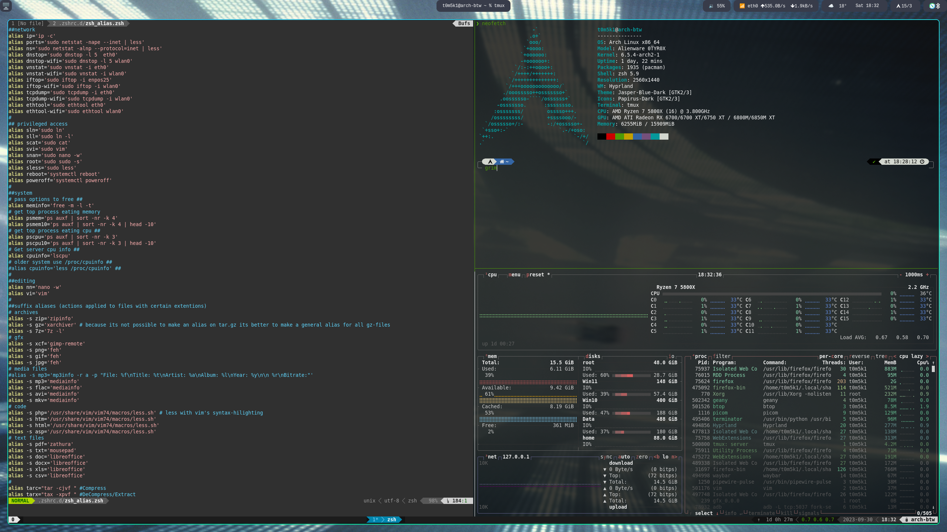
Task: Click the cloud weather icon beside 18°
Action: 831,6
